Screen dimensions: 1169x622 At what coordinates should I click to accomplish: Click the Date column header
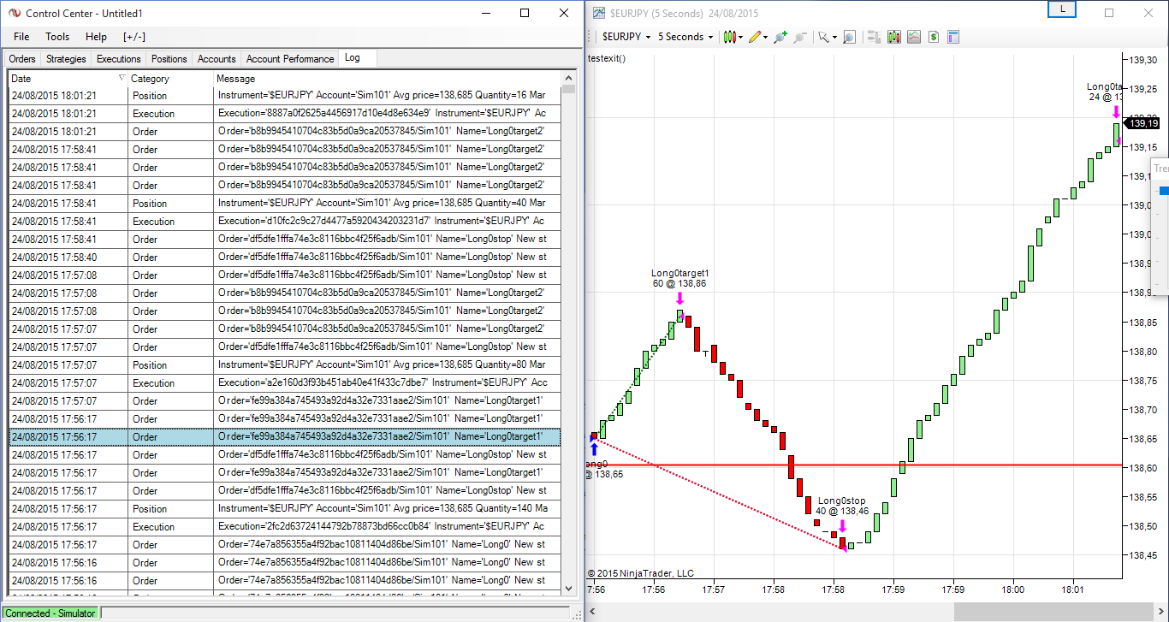point(68,78)
